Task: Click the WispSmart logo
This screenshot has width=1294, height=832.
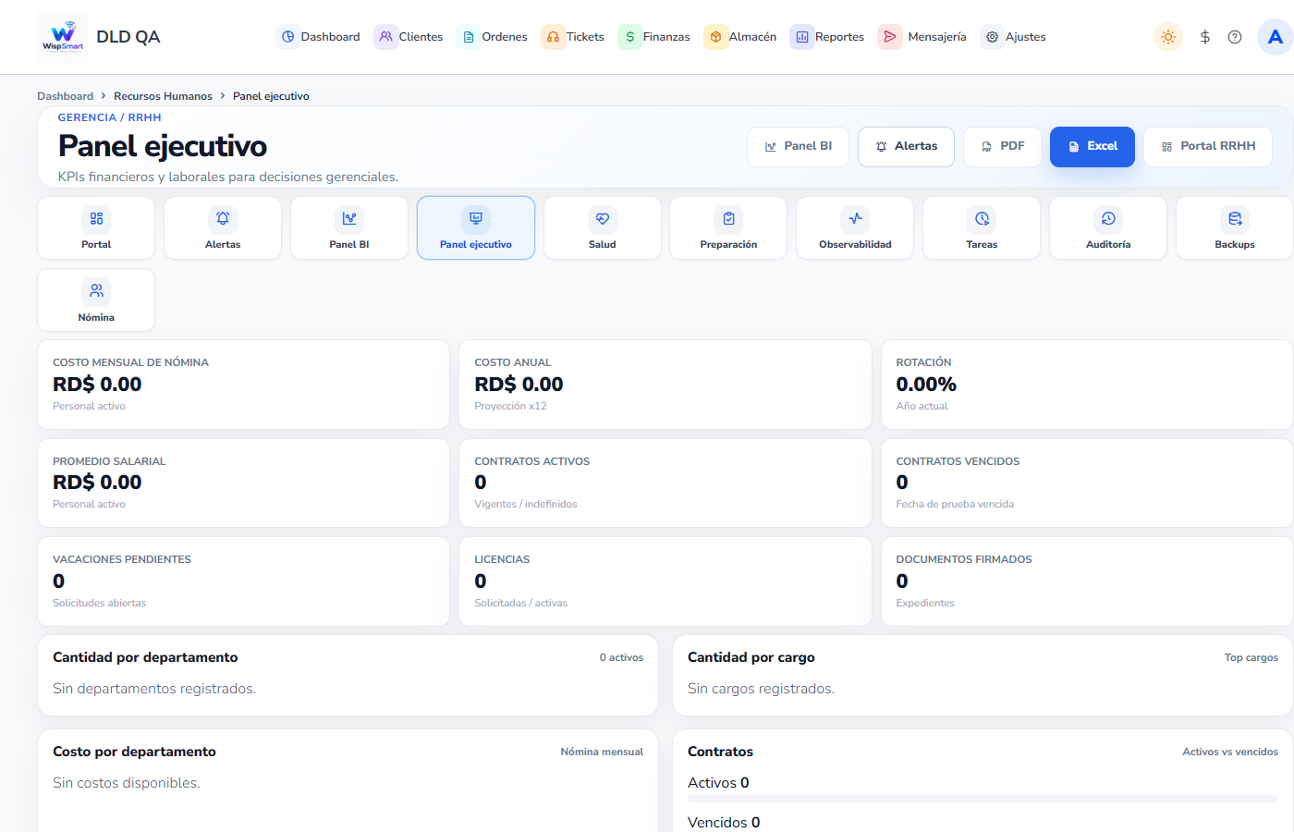Action: (x=63, y=37)
